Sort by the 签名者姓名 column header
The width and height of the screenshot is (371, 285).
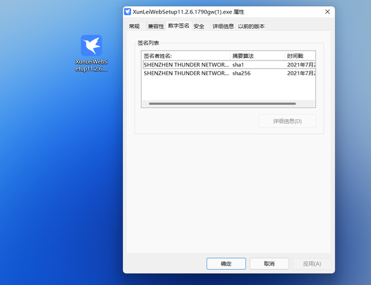[186, 56]
